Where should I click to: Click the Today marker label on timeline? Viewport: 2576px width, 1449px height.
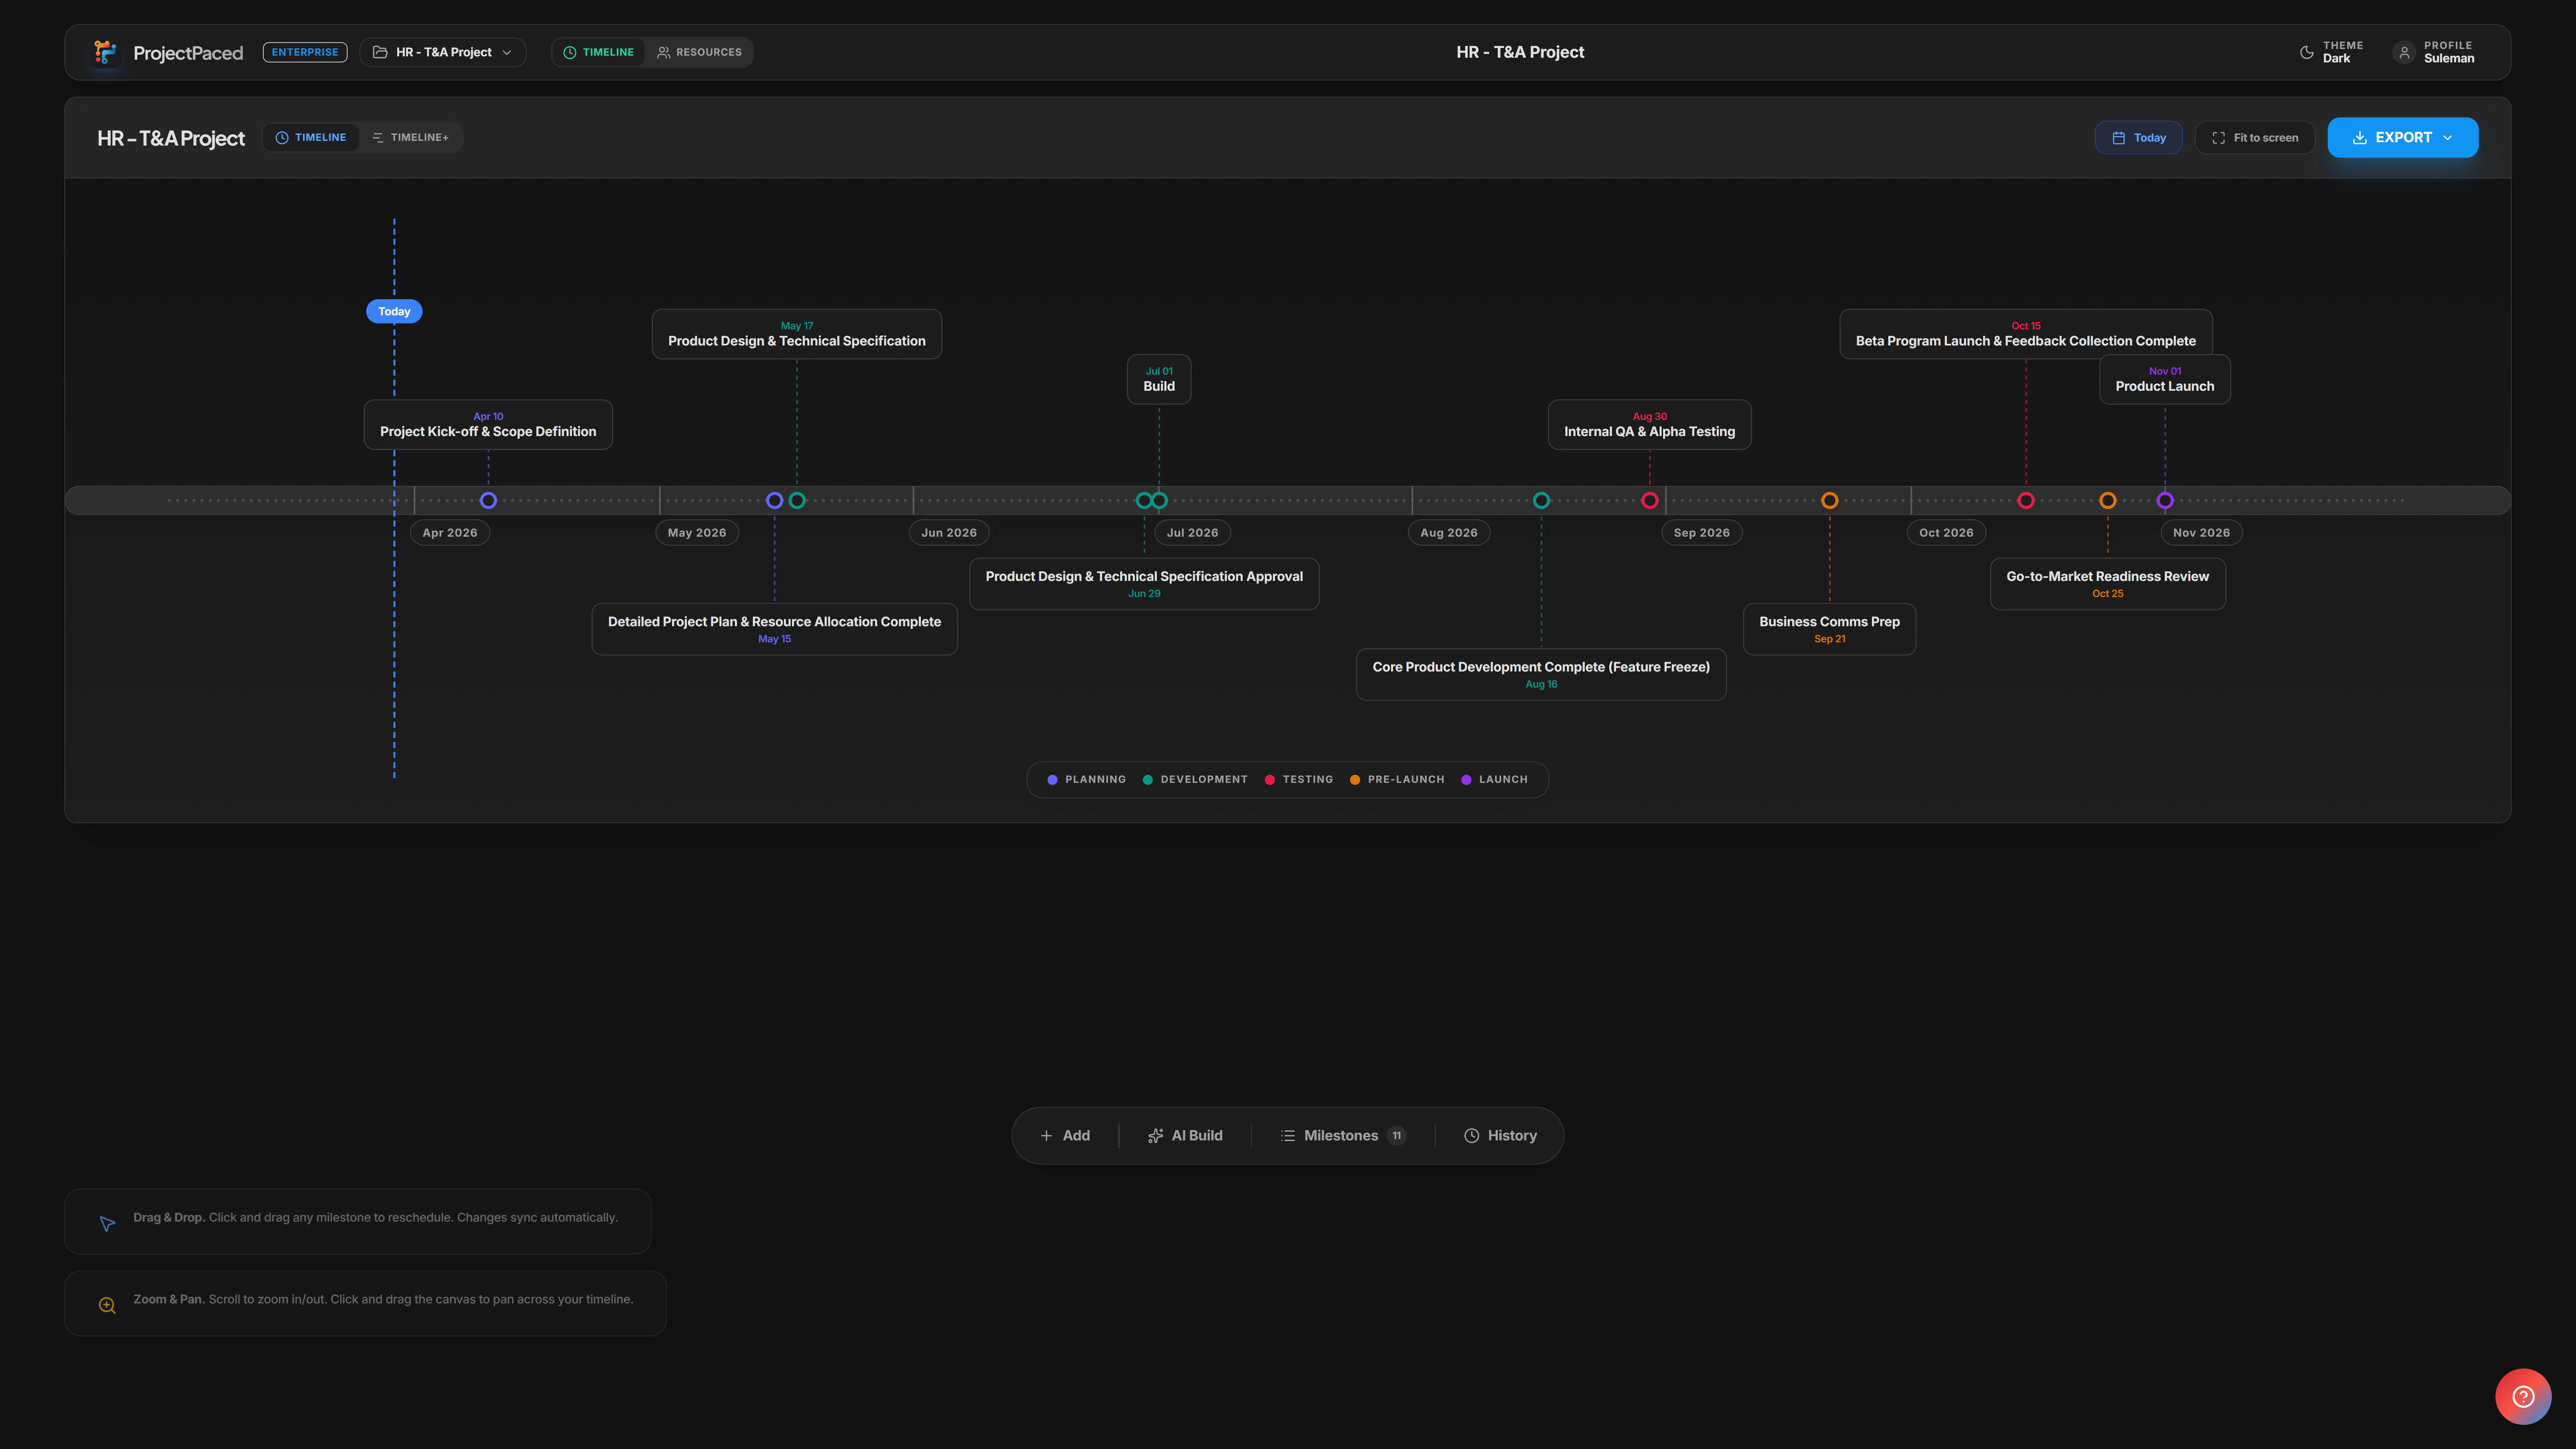tap(394, 311)
